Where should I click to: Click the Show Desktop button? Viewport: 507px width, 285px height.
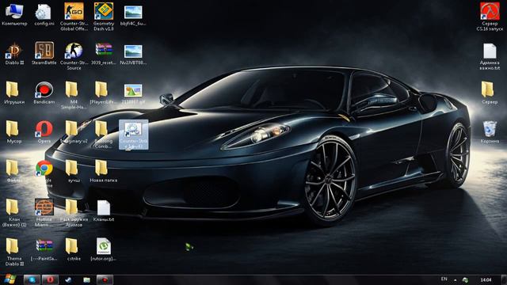click(x=504, y=279)
